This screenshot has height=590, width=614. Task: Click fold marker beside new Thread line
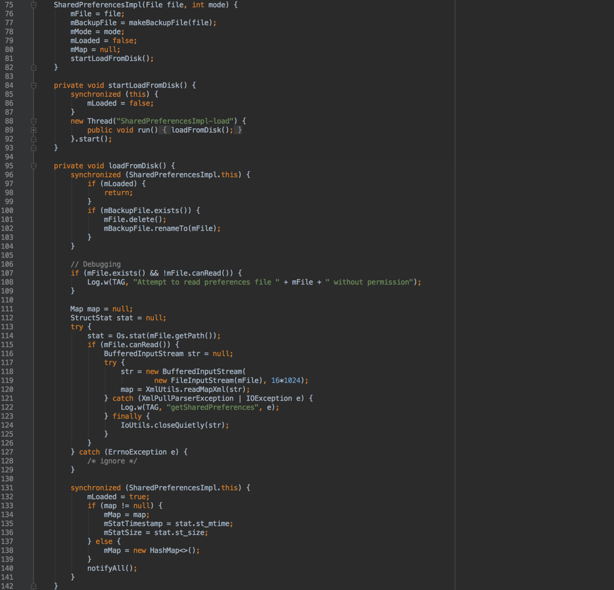point(33,121)
